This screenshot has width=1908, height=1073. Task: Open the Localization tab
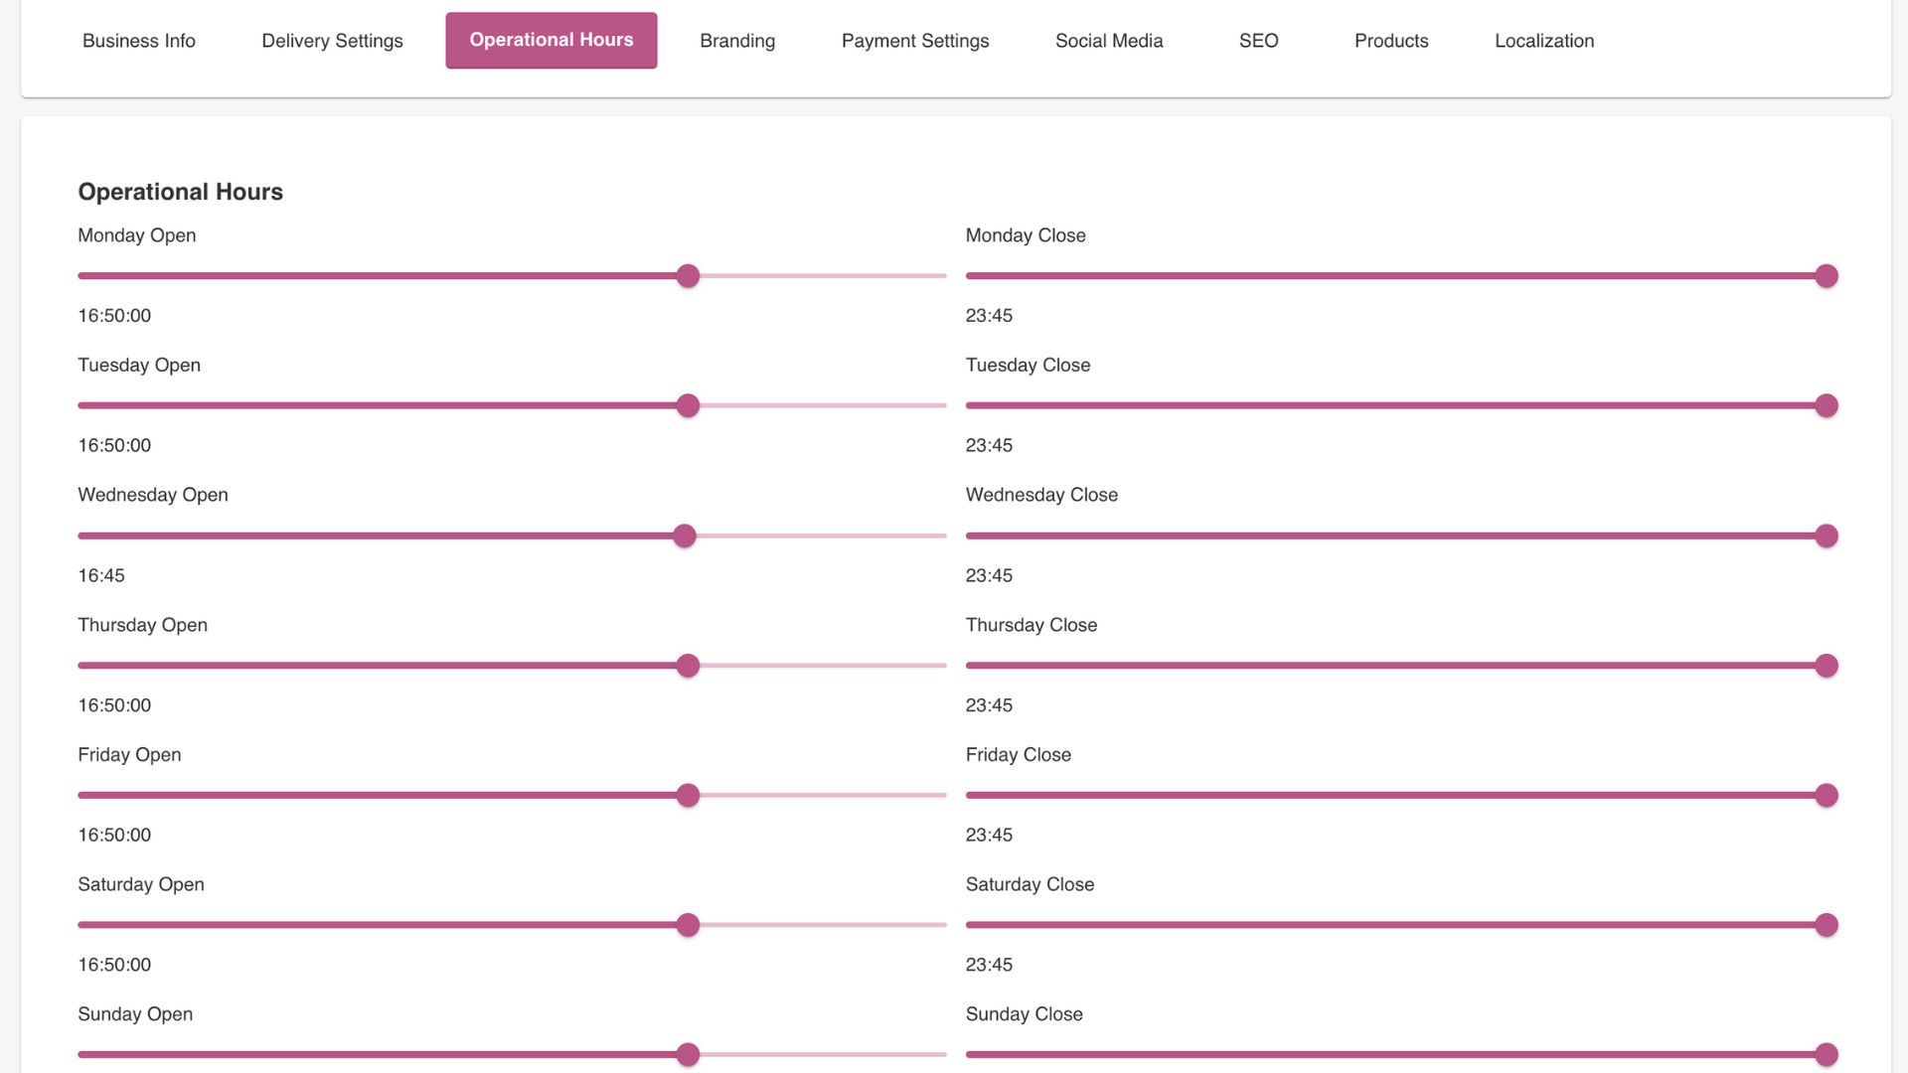pyautogui.click(x=1543, y=41)
